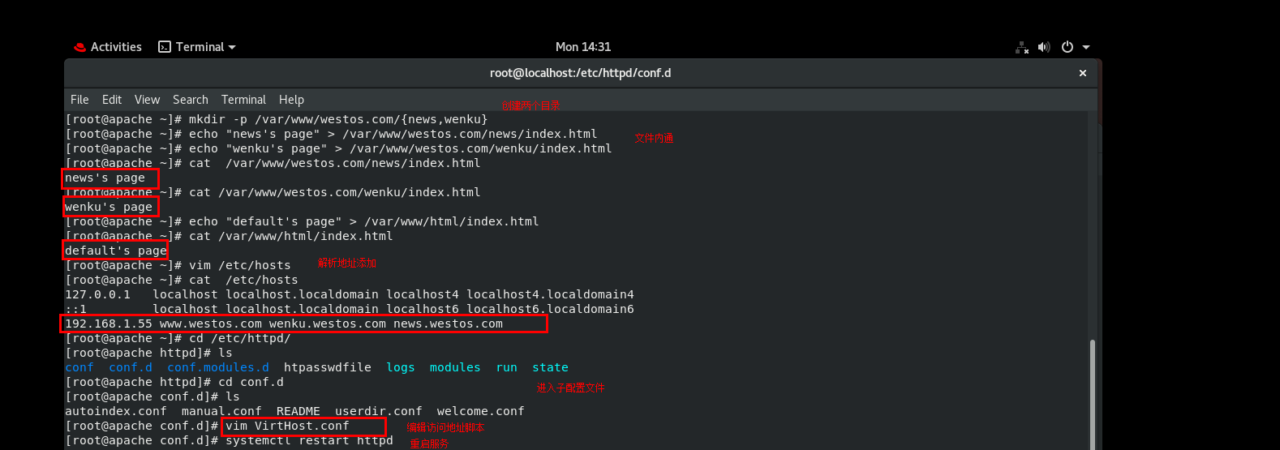
Task: Click the blue "conf.modules.d" directory name
Action: point(218,367)
